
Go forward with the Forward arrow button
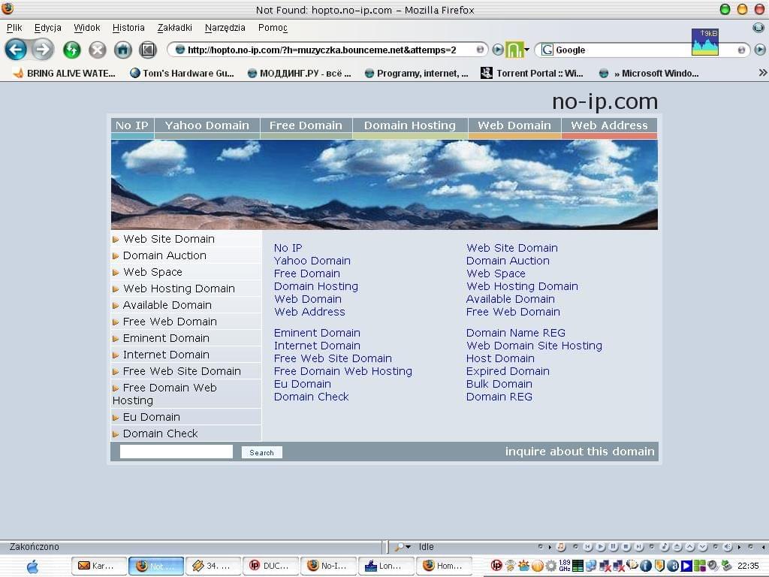[x=43, y=50]
